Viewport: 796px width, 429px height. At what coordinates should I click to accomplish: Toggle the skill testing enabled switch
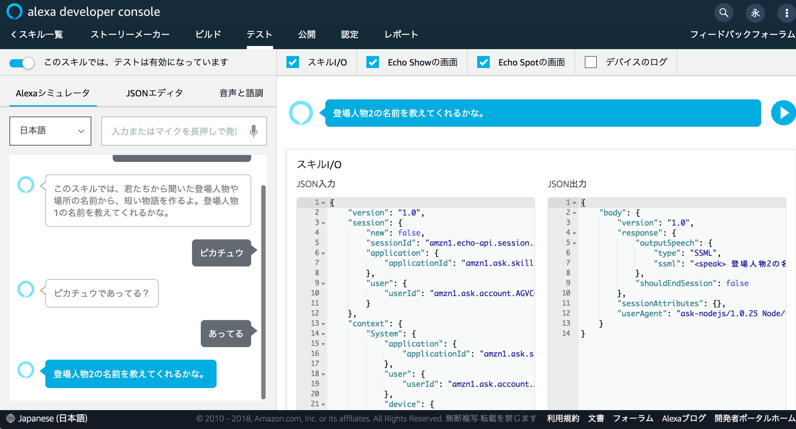[22, 63]
